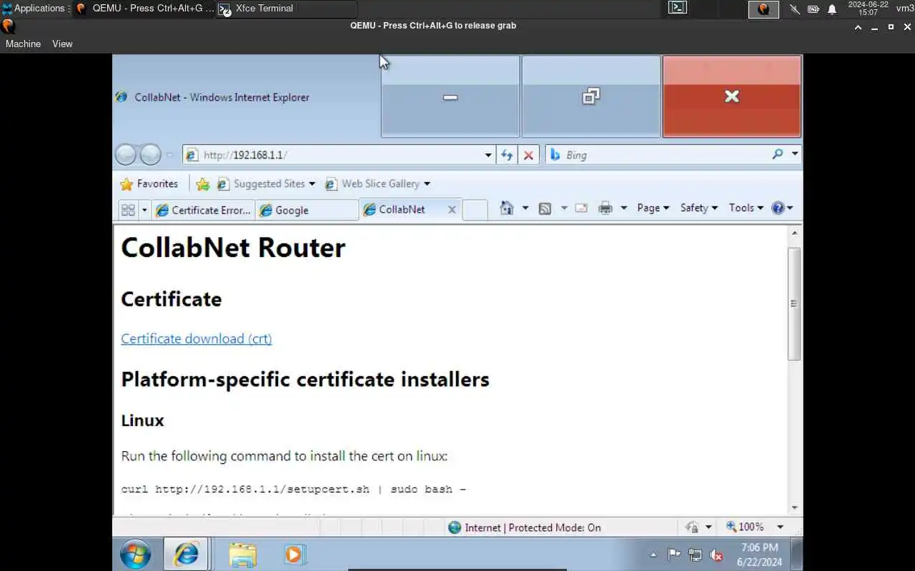Follow the Certificate download (crt) link
The image size is (915, 571).
click(x=197, y=338)
